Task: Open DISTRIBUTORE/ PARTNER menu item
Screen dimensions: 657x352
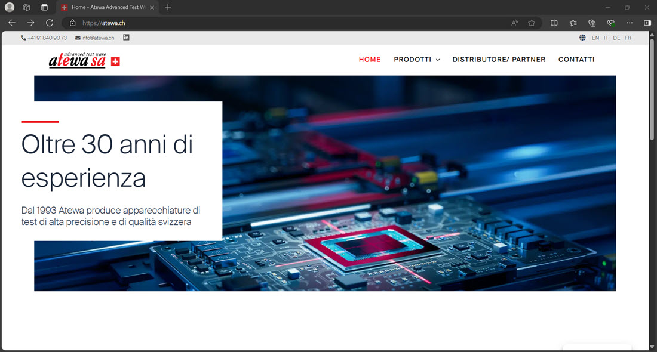Action: point(499,60)
